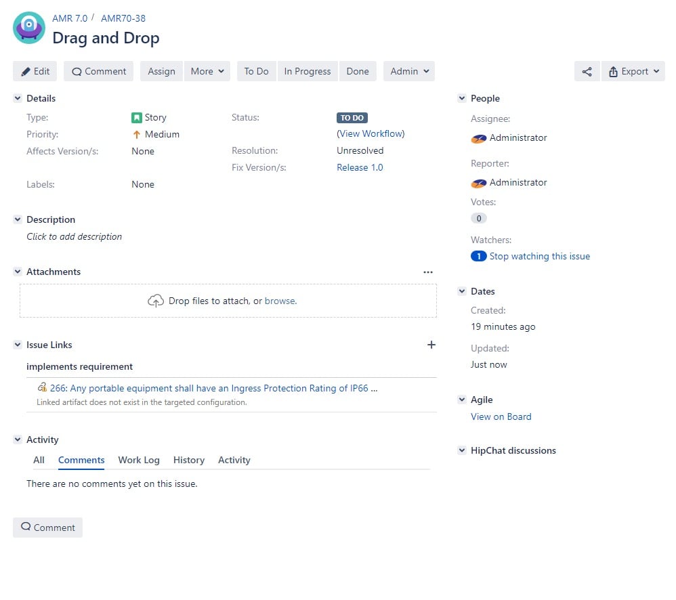Open the View Workflow link
Viewport: 676px width, 600px height.
[x=371, y=134]
